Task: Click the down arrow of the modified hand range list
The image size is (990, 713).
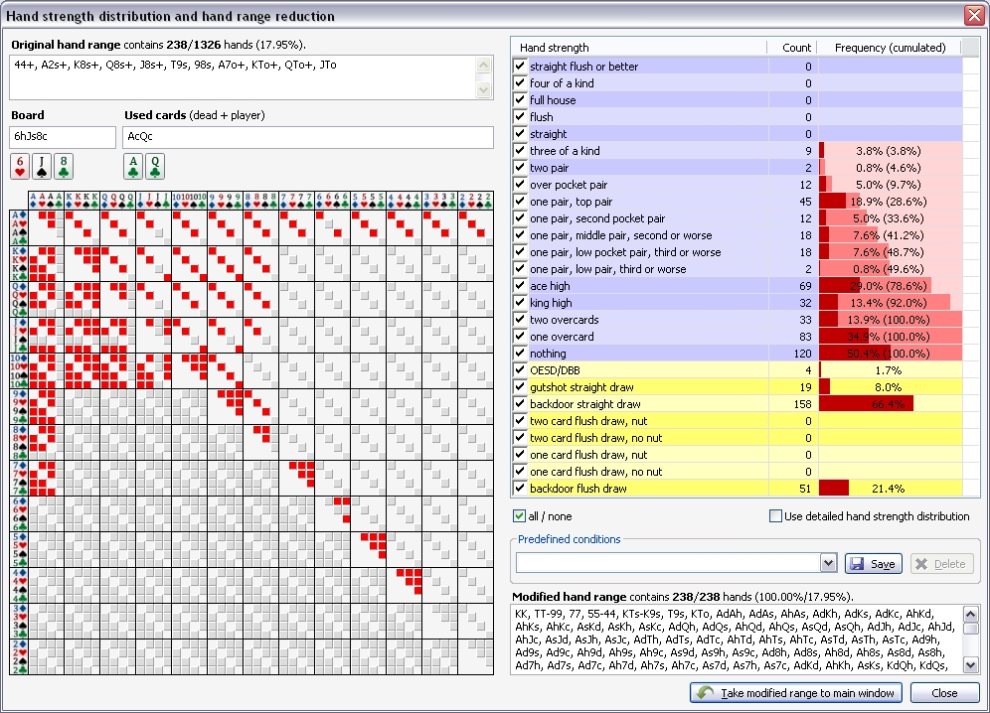Action: point(970,664)
